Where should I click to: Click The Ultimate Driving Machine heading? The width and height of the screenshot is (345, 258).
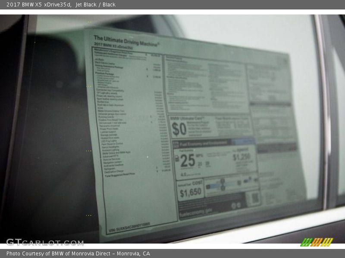pyautogui.click(x=126, y=41)
